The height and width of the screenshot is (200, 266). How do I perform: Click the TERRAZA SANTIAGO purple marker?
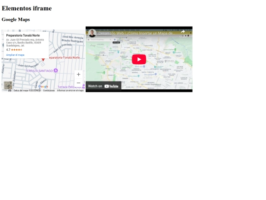click(56, 71)
